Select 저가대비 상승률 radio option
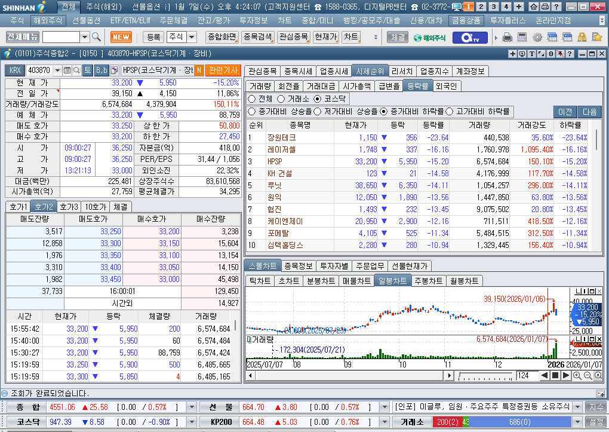The height and width of the screenshot is (432, 609). coord(317,112)
